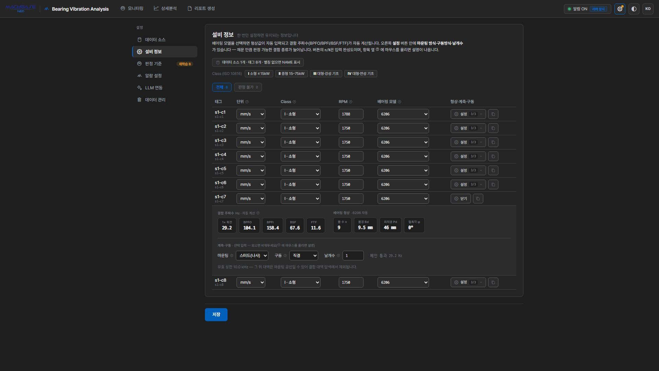Select the 판정 불가 0 filter chip
The height and width of the screenshot is (371, 659).
pyautogui.click(x=248, y=87)
